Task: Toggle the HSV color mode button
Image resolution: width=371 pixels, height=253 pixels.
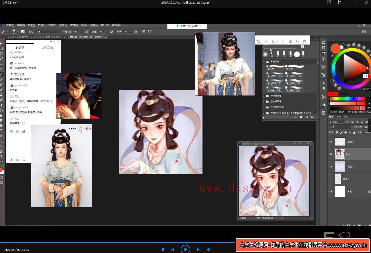Action: point(348,112)
